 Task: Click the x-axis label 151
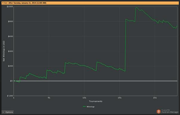point(119,98)
